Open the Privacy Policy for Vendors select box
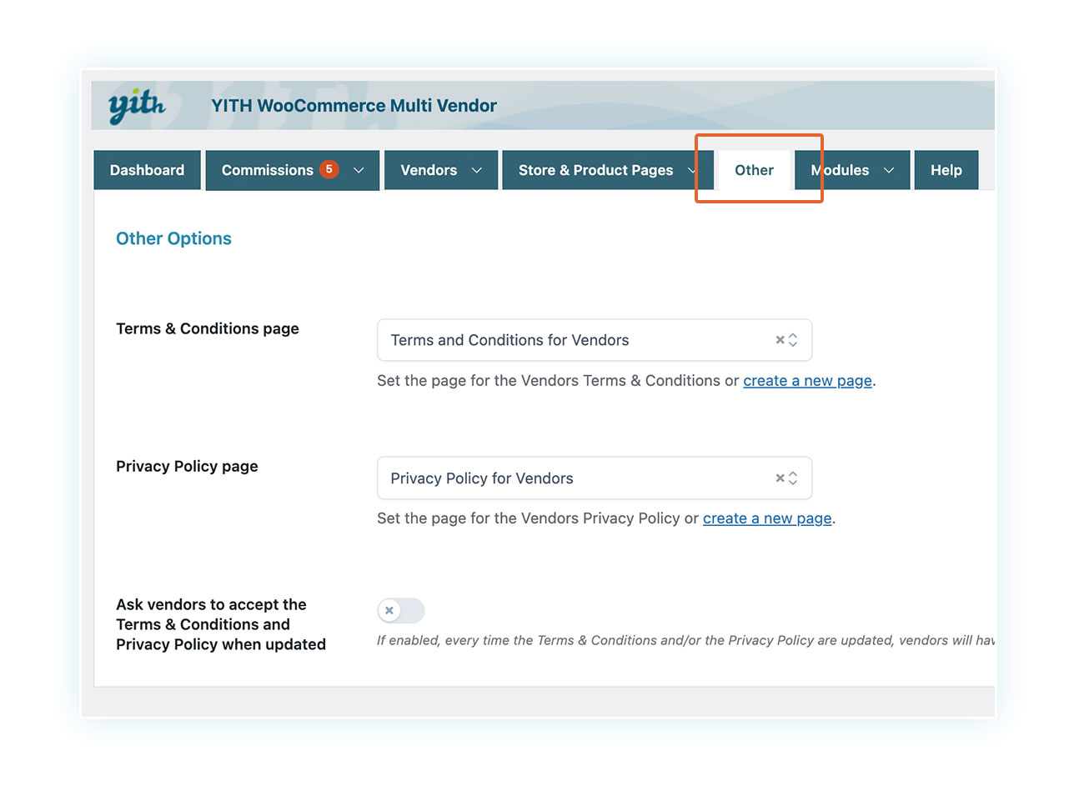This screenshot has height=791, width=1084. click(x=575, y=478)
